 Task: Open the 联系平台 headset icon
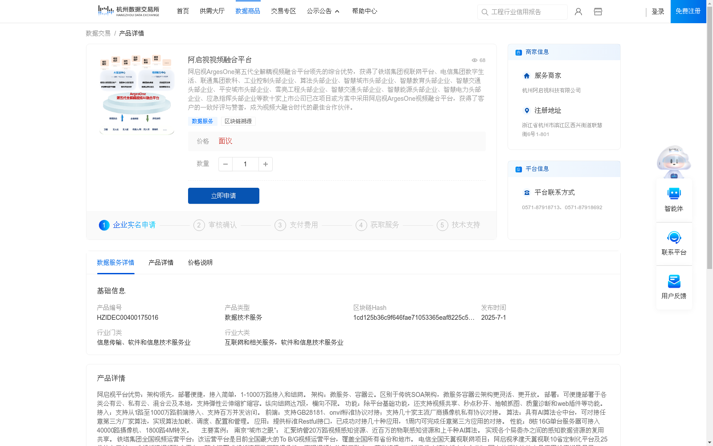[674, 237]
